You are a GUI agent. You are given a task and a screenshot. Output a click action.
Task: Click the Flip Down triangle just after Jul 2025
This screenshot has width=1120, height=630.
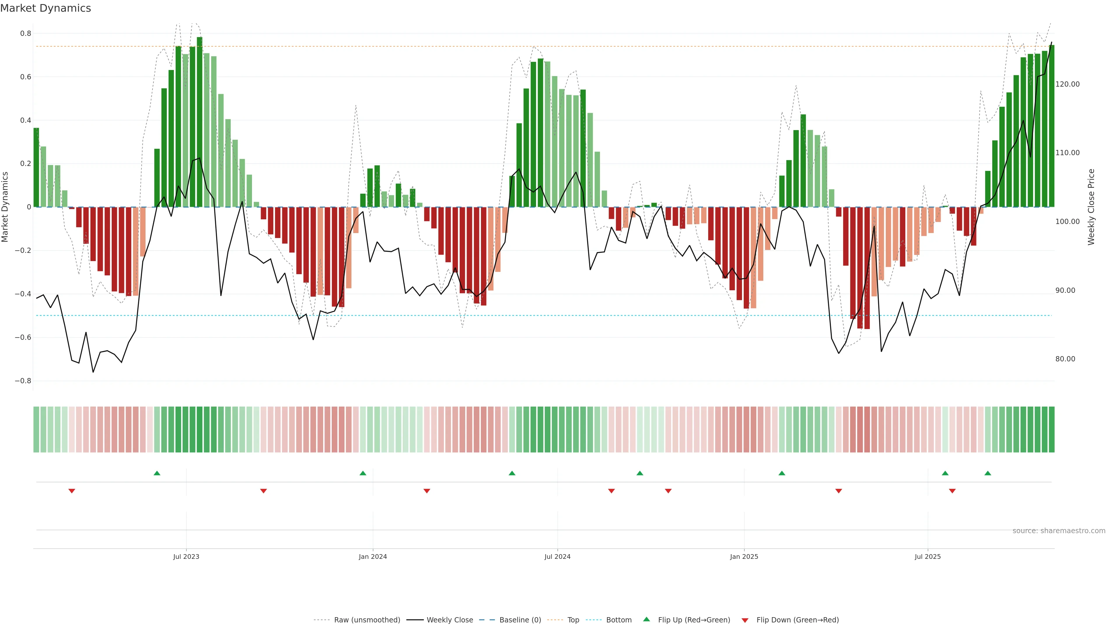952,491
